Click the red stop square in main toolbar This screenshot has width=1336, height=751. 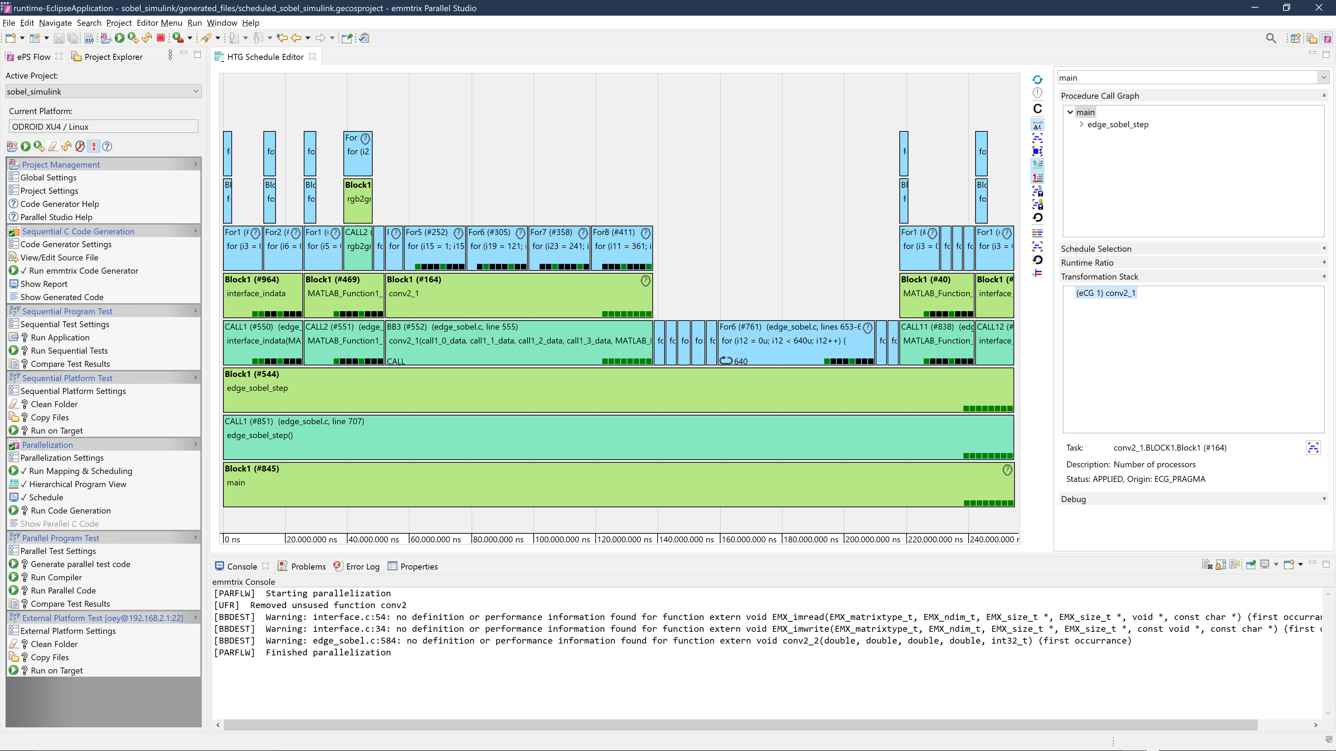pos(161,38)
